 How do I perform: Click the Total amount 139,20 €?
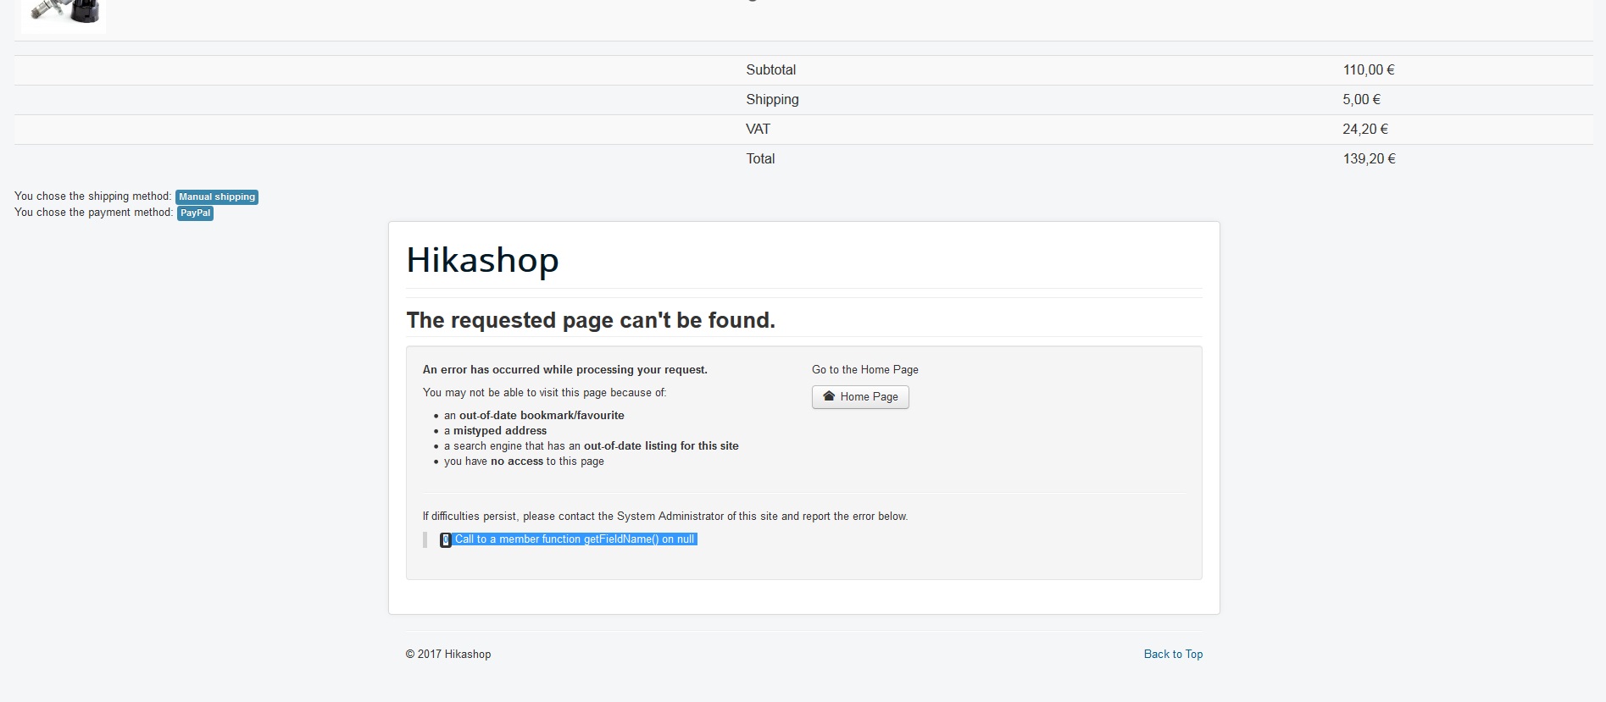pyautogui.click(x=1369, y=159)
